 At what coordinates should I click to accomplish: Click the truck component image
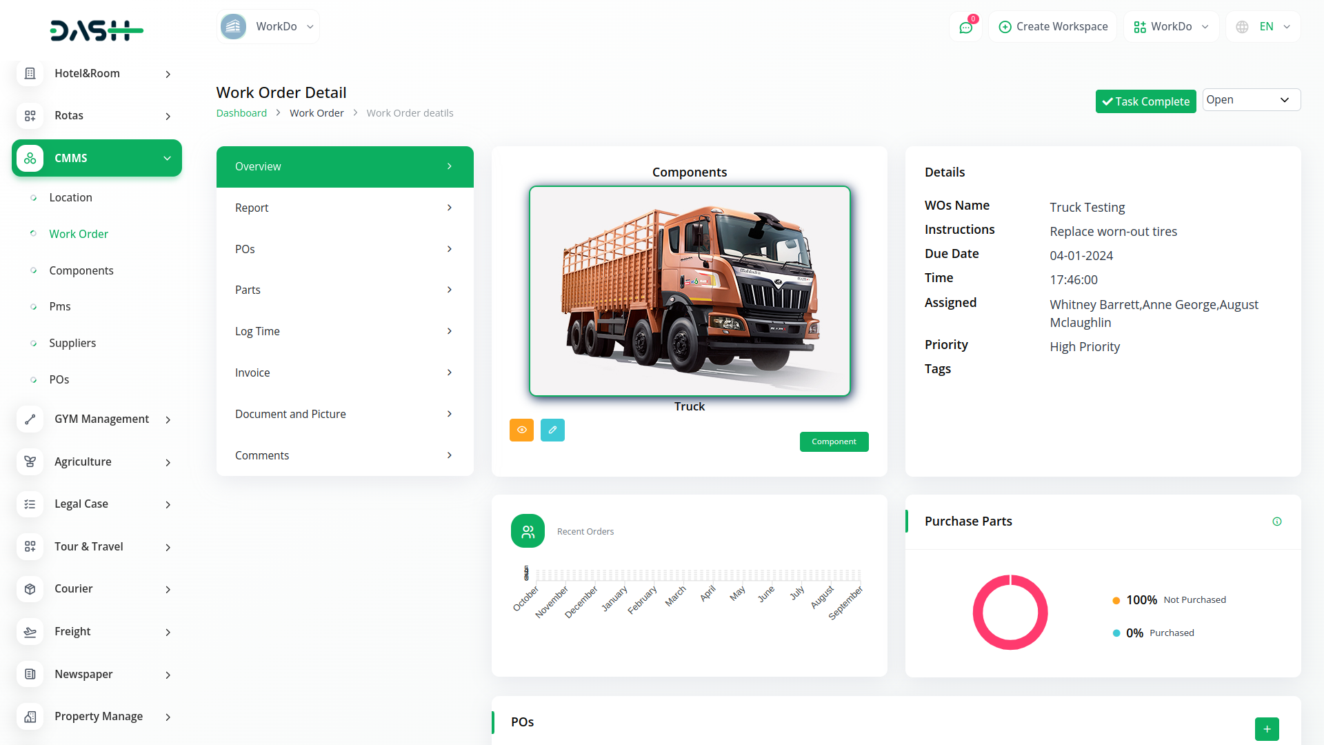(690, 291)
